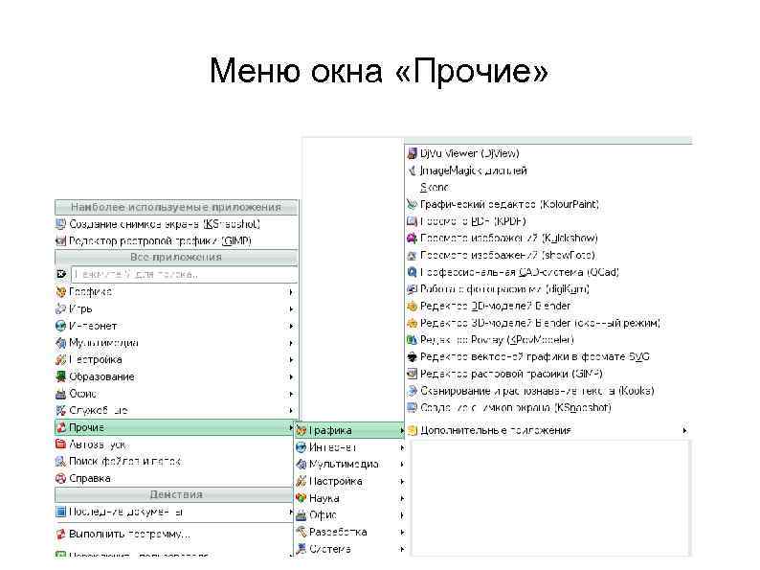Screen dimensions: 760x570
Task: Click GIMP icon in most used apps
Action: point(60,241)
